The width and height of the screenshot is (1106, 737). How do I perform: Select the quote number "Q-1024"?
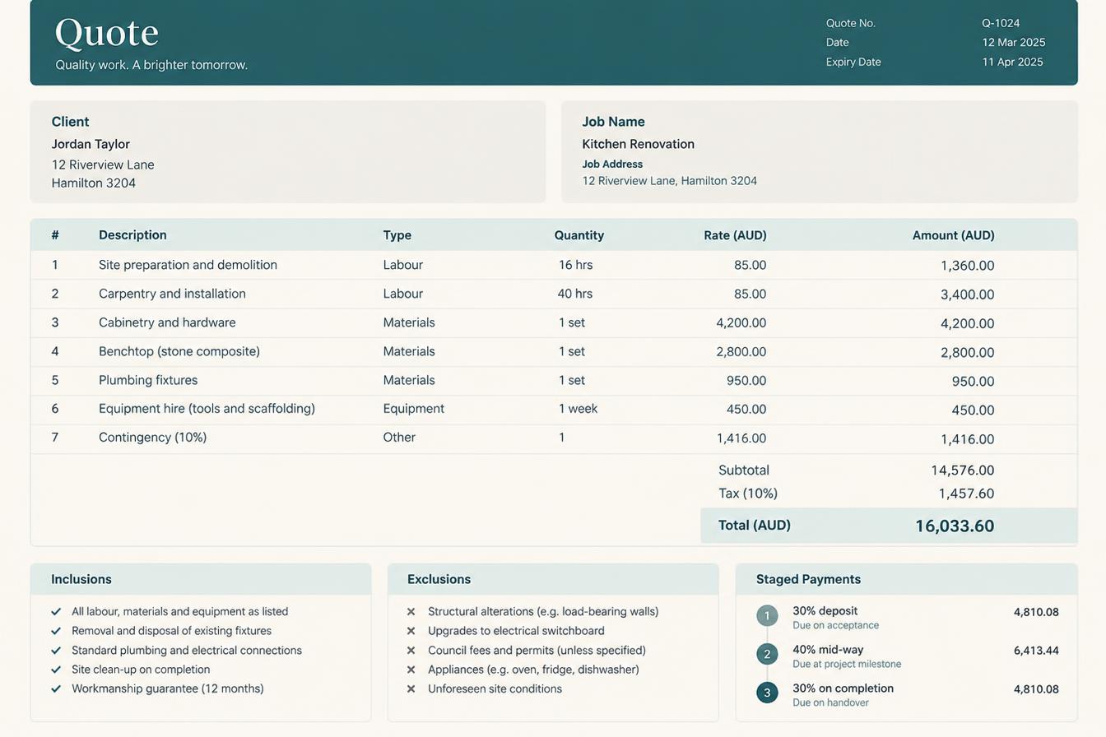[x=1001, y=23]
